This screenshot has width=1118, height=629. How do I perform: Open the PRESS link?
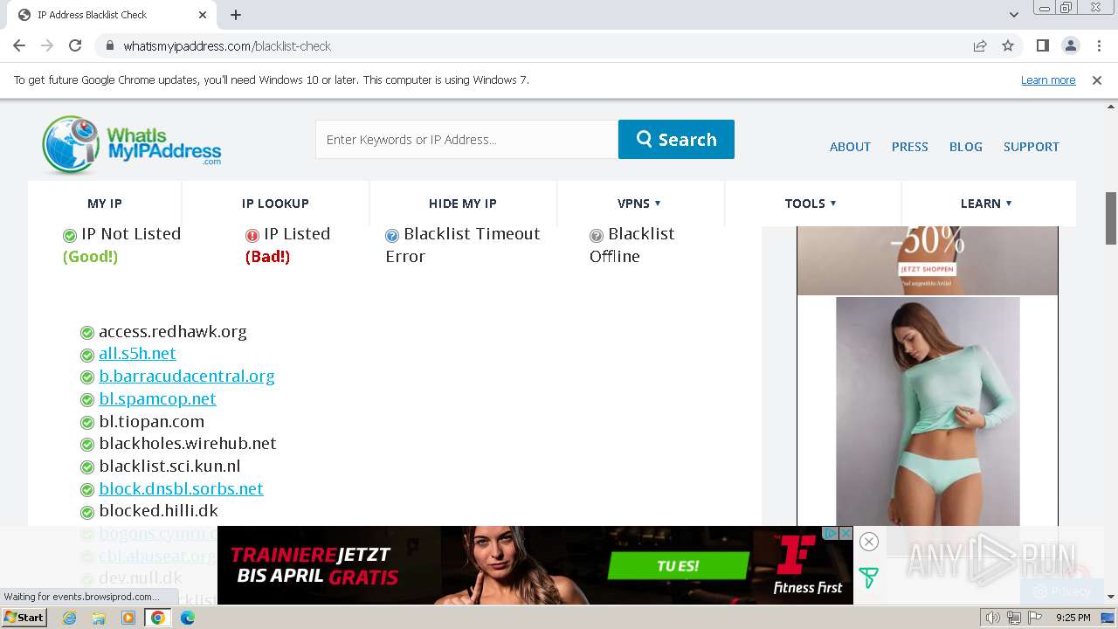[x=909, y=147]
